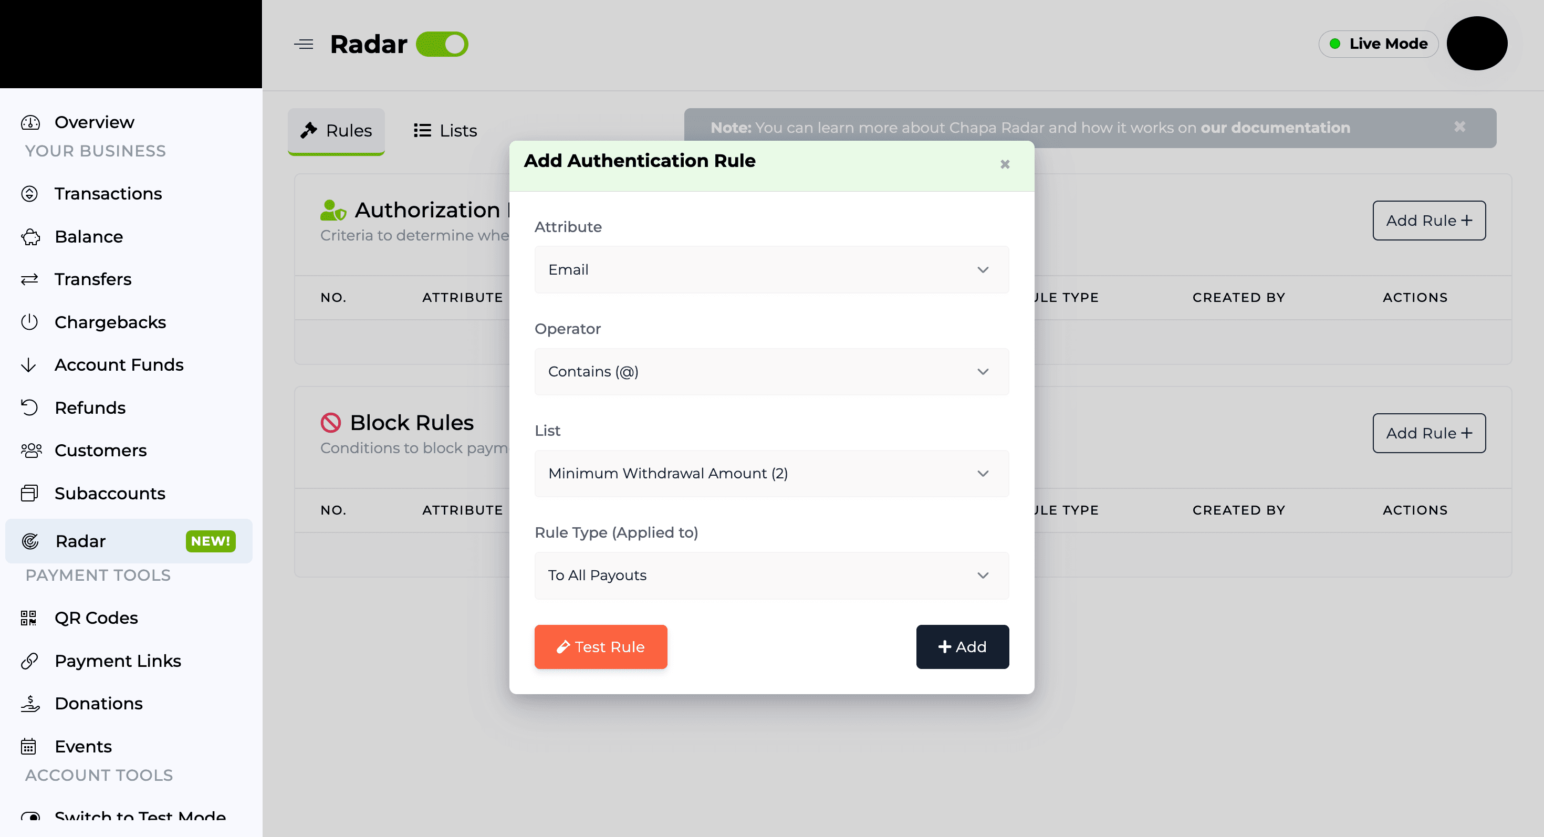The width and height of the screenshot is (1544, 837).
Task: Select the Rules tab
Action: (336, 131)
